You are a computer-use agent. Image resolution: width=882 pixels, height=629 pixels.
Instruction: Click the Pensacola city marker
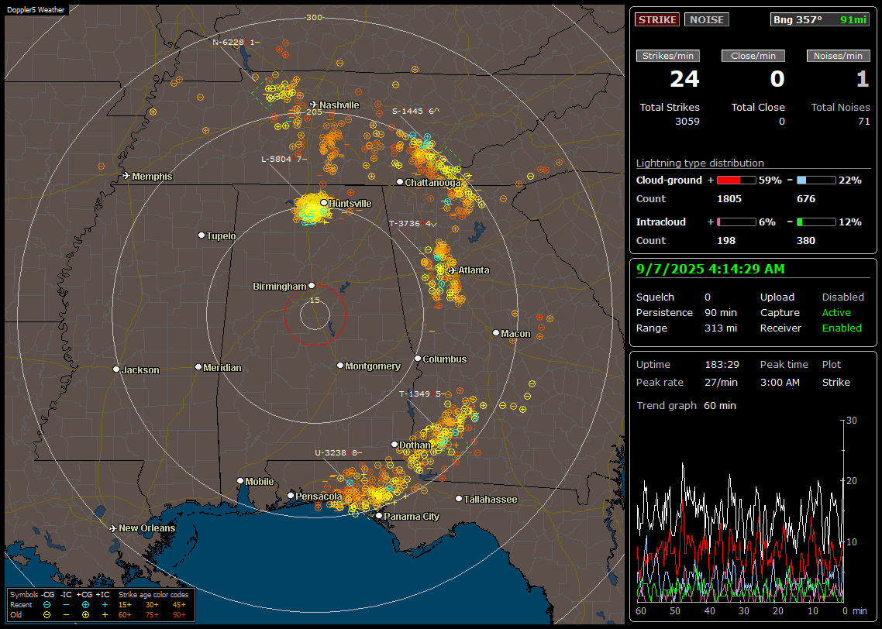(291, 496)
